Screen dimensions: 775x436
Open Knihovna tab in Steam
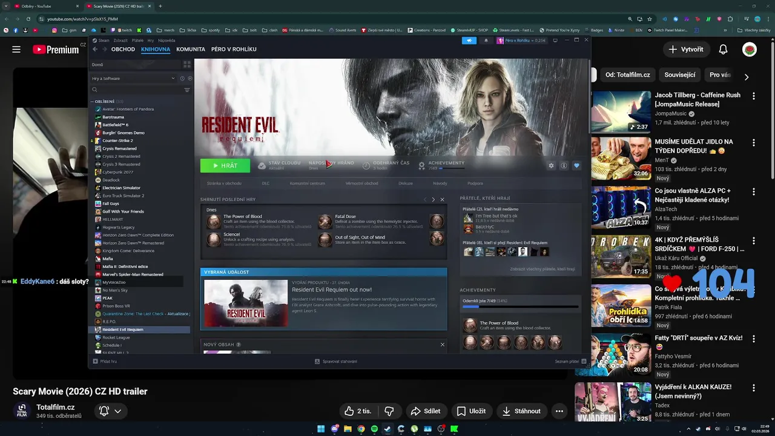156,49
